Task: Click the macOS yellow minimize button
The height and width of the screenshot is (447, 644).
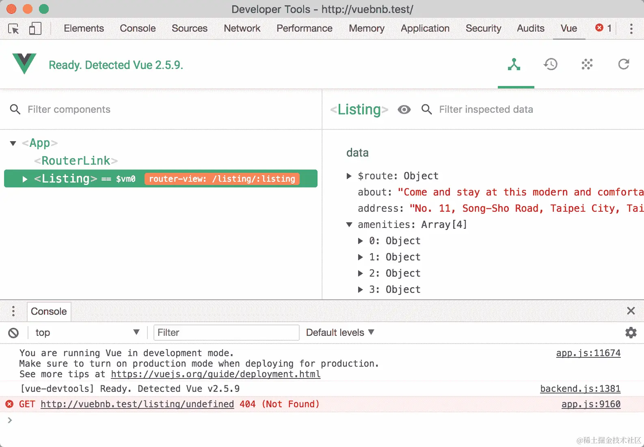Action: (x=28, y=9)
